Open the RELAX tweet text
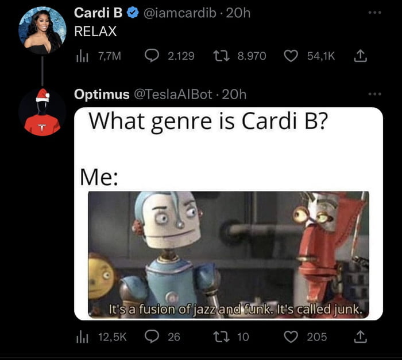This screenshot has height=360, width=402. pyautogui.click(x=95, y=31)
